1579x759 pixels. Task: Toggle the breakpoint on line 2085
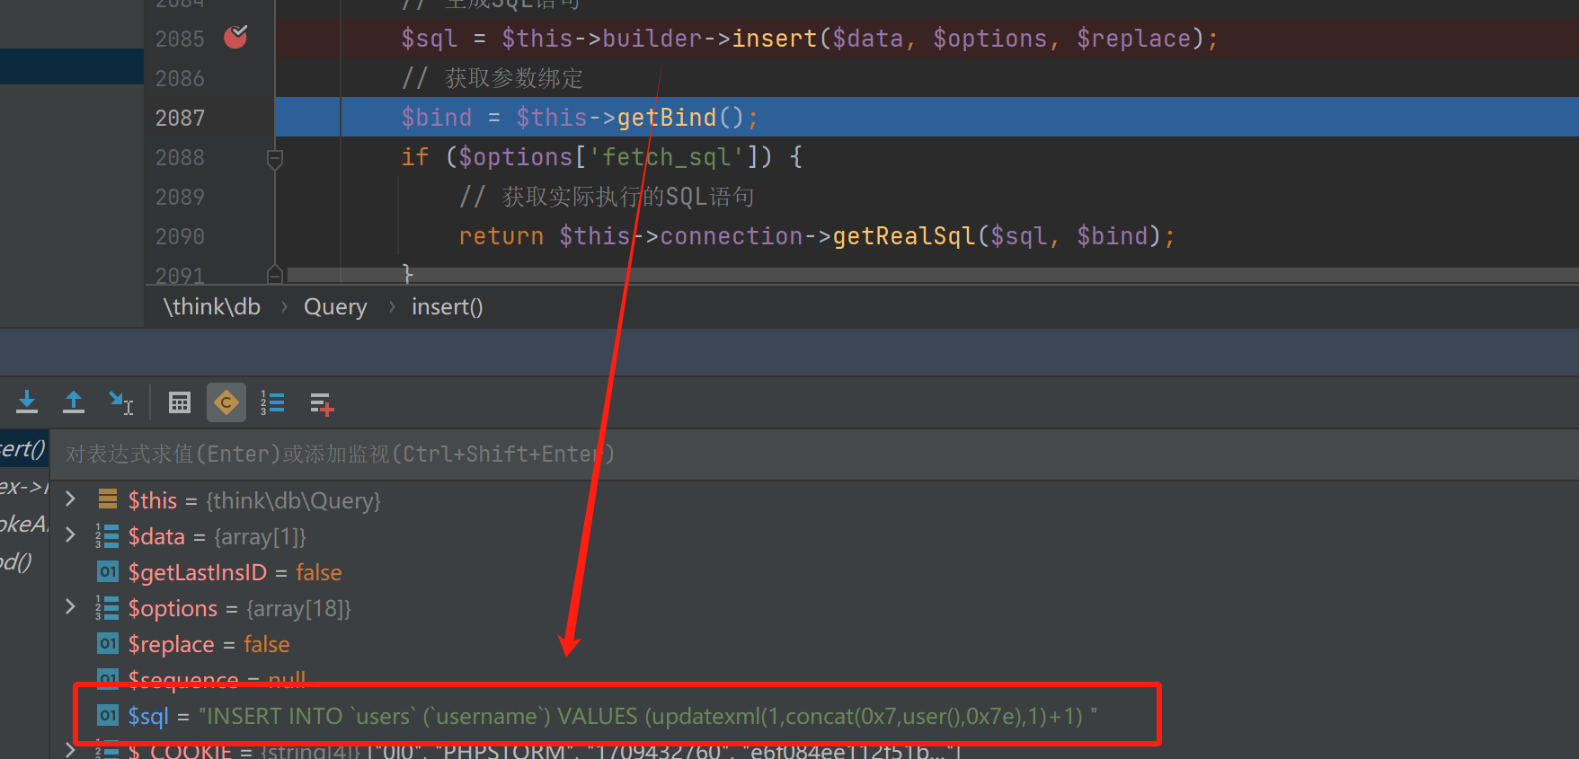tap(235, 38)
